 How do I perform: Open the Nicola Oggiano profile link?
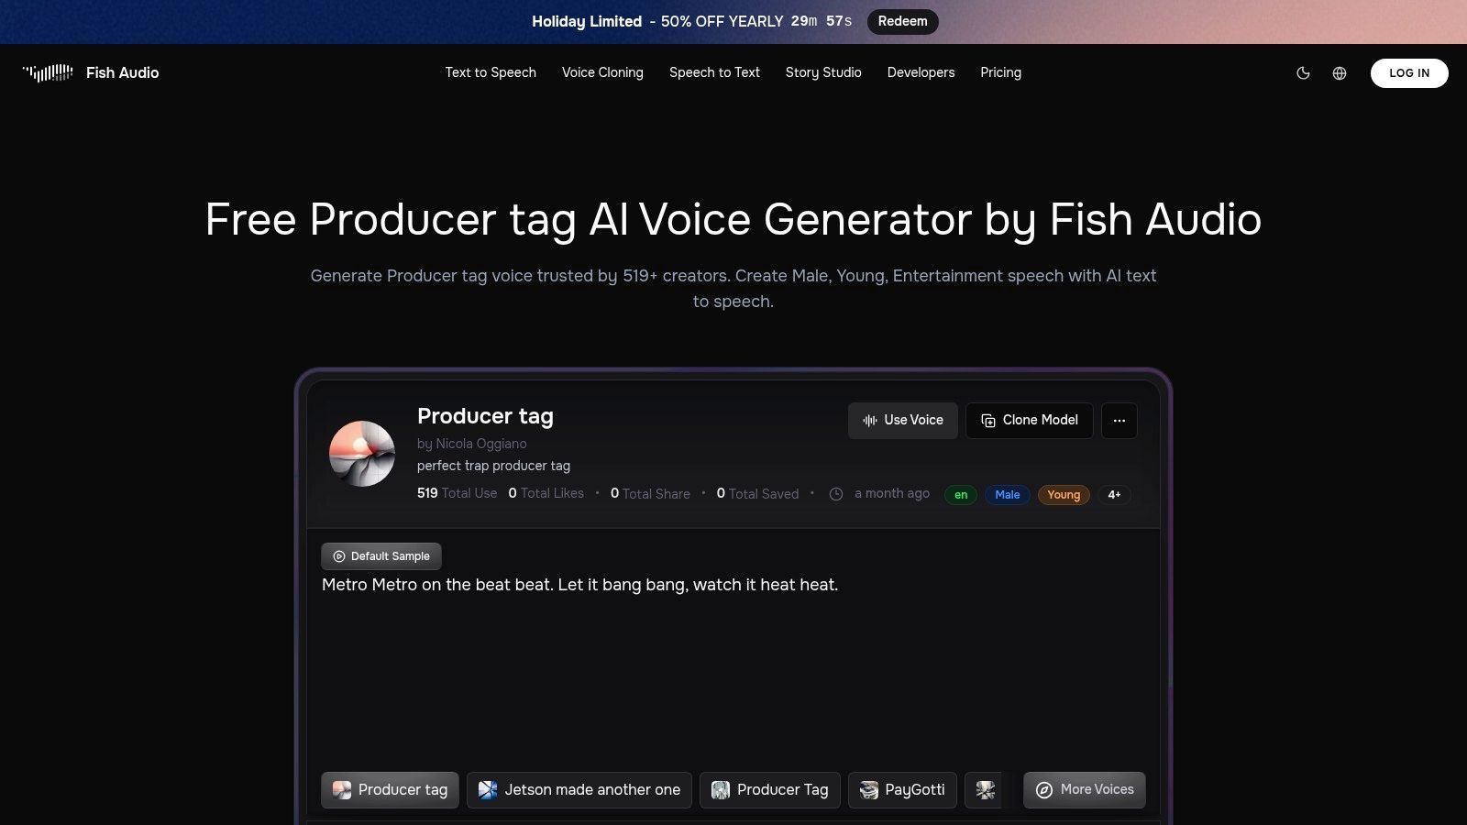tap(480, 444)
